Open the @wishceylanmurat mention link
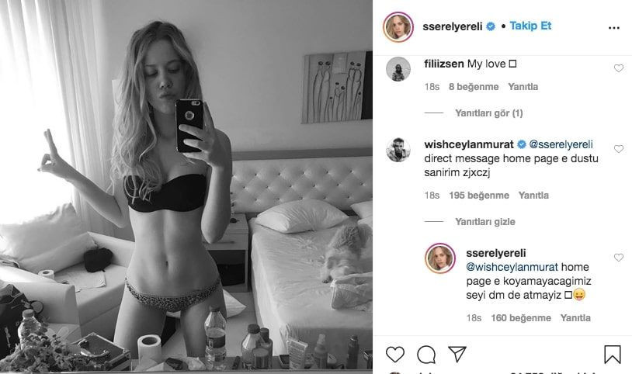Viewport: 632px width, 374px height. (512, 267)
